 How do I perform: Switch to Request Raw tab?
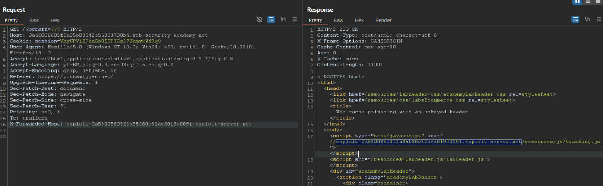pyautogui.click(x=34, y=20)
